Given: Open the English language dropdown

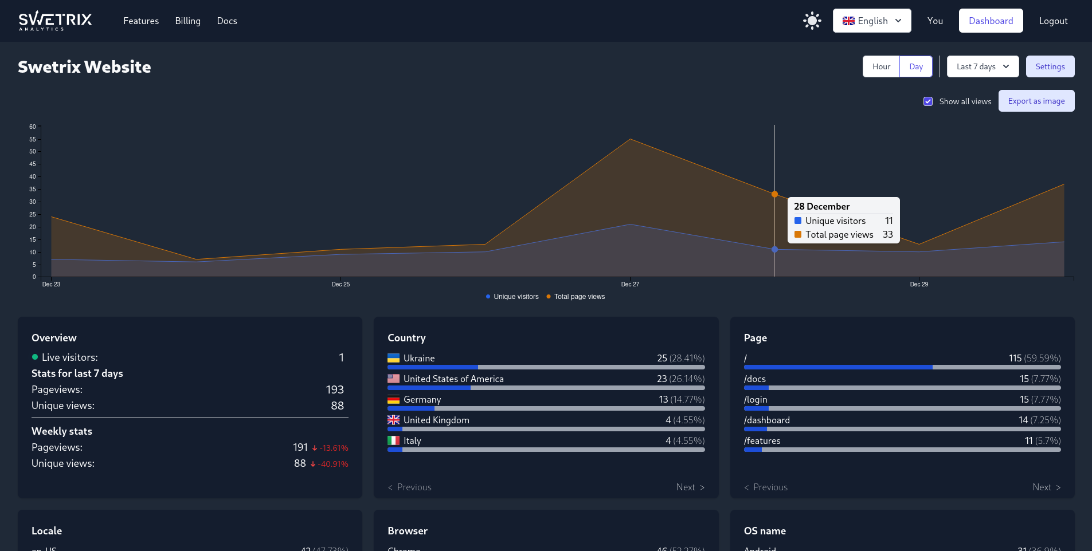Looking at the screenshot, I should point(871,21).
